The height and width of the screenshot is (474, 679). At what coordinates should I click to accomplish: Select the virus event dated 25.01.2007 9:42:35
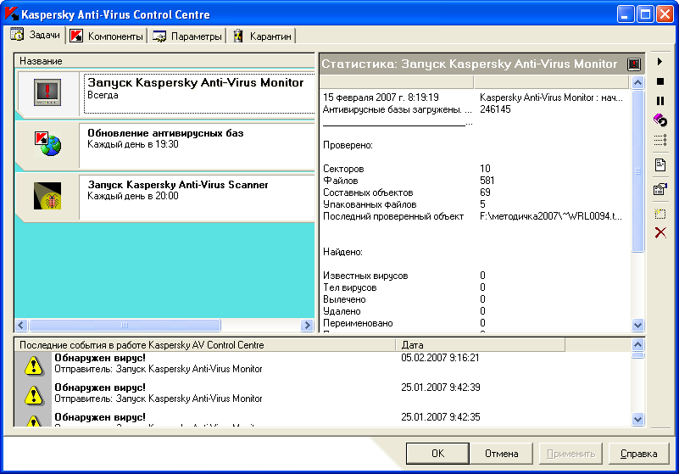pyautogui.click(x=323, y=420)
